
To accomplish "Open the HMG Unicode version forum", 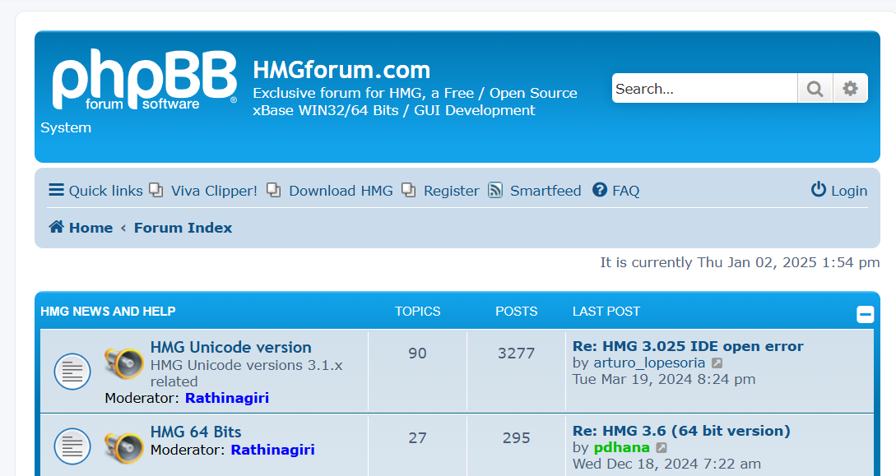I will tap(231, 347).
